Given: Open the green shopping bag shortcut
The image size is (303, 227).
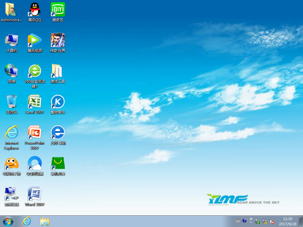Looking at the screenshot, I should pyautogui.click(x=57, y=164).
